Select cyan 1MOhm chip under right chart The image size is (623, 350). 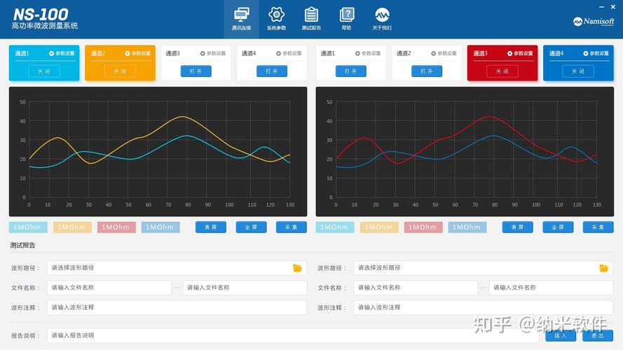tap(334, 227)
